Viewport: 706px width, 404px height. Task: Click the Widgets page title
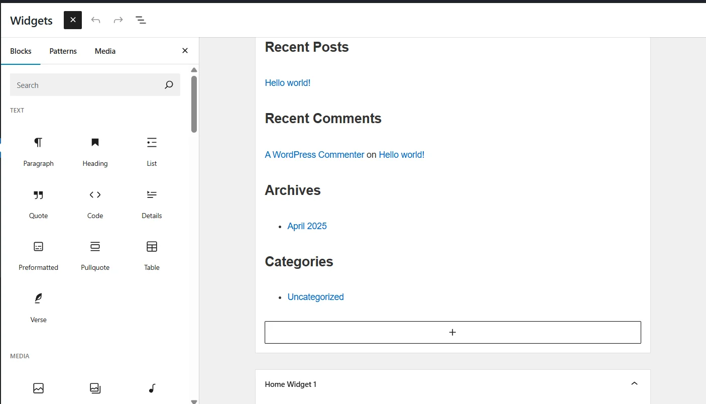(31, 21)
